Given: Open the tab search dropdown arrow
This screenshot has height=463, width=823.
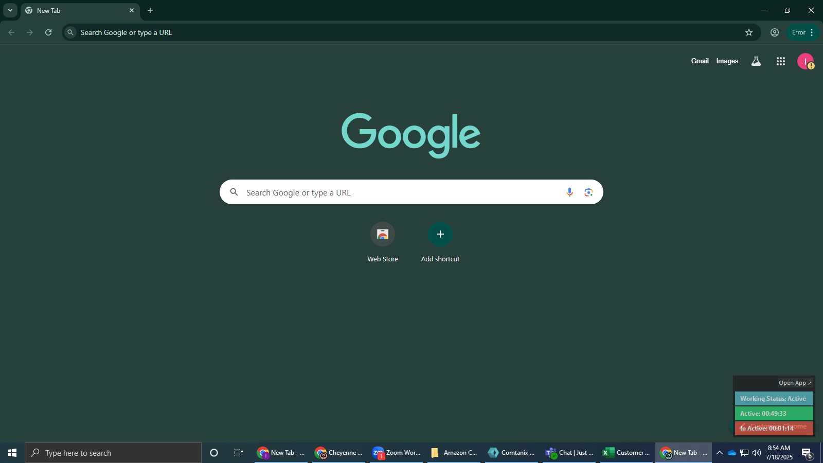Looking at the screenshot, I should [10, 10].
